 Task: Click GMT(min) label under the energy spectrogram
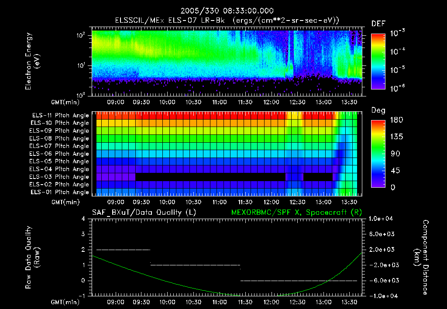(65, 102)
